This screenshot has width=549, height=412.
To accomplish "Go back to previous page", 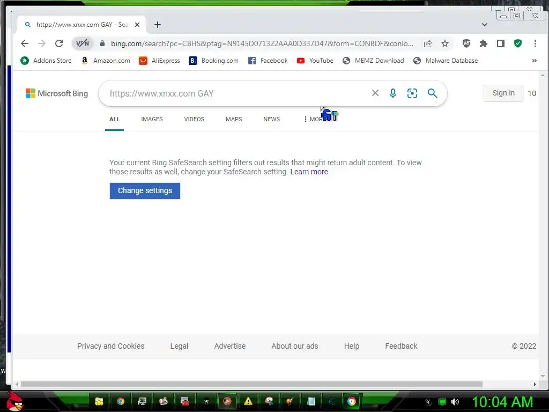I will 25,43.
